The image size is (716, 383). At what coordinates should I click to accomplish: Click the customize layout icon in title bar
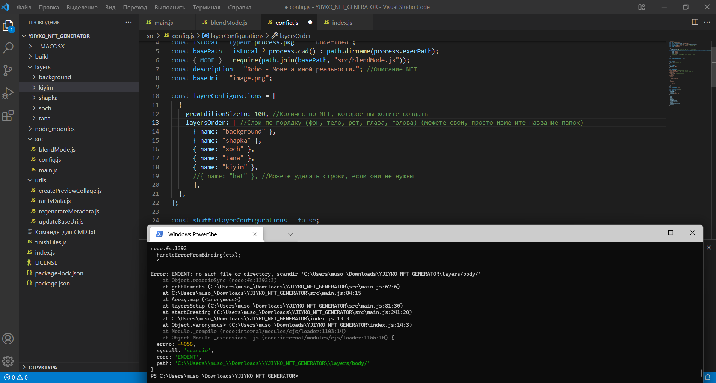click(x=642, y=7)
